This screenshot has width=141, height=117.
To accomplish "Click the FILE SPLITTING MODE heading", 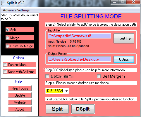I will click(91, 16).
